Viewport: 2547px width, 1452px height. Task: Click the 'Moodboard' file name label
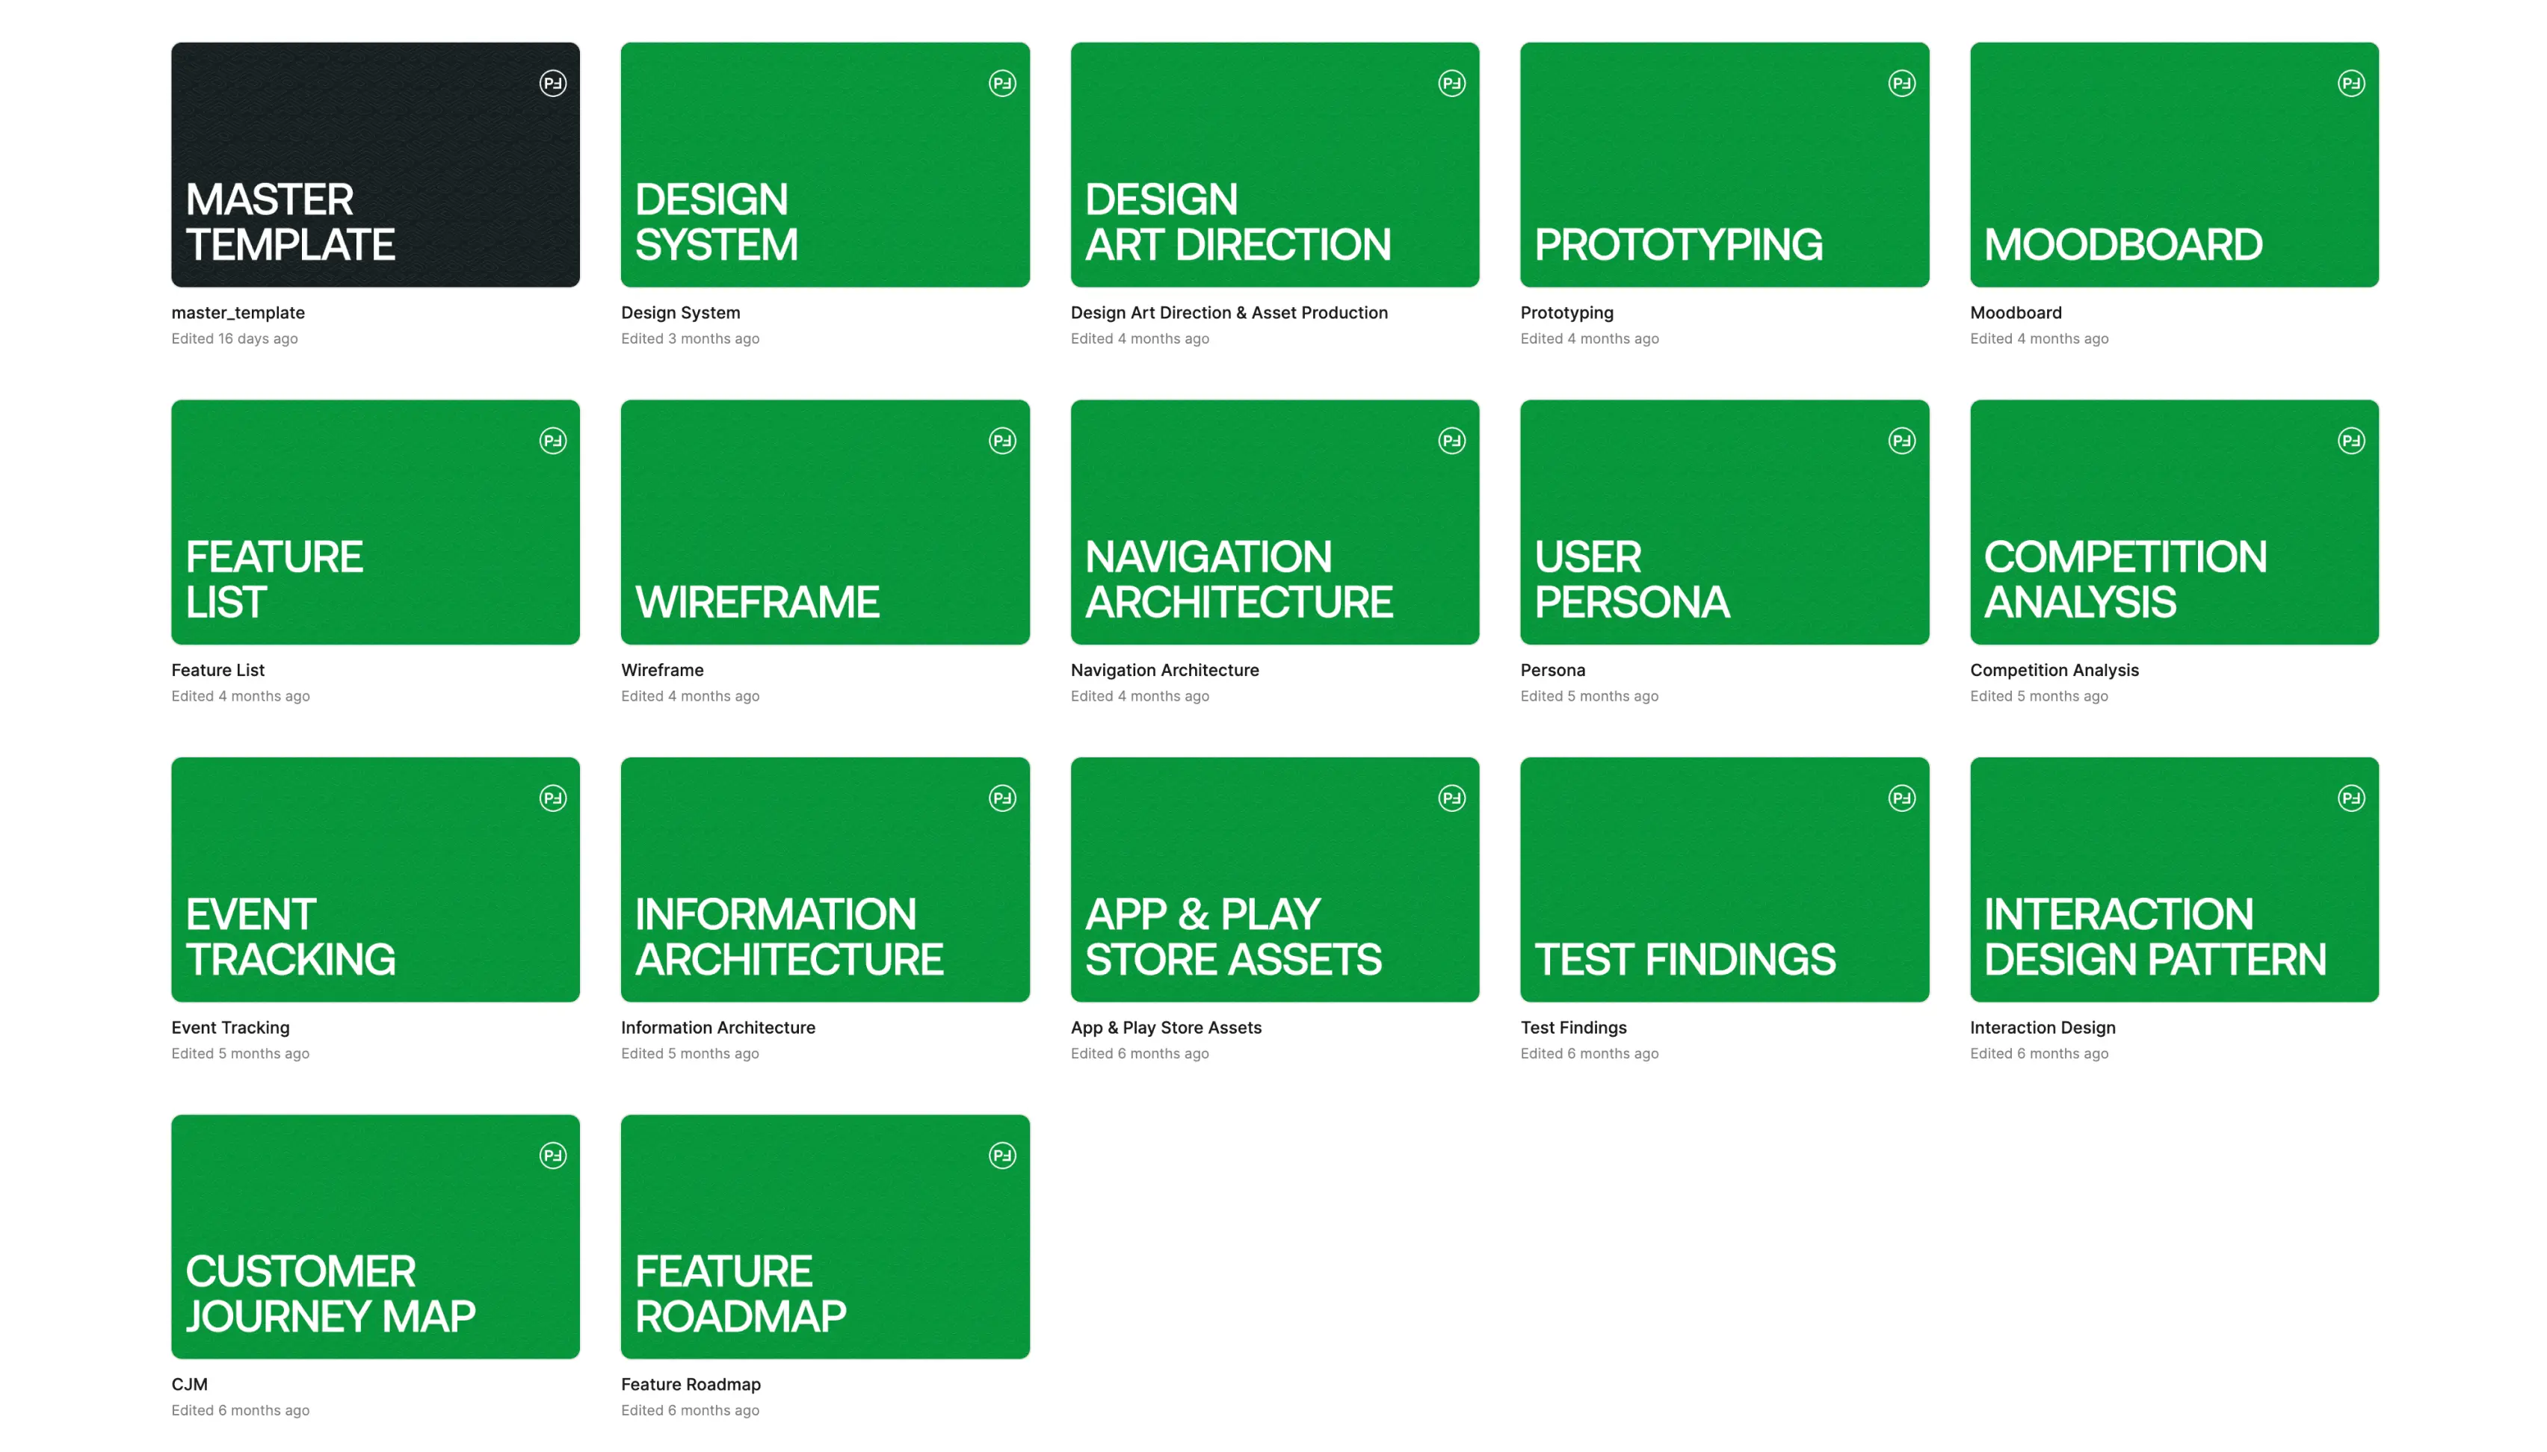click(x=2015, y=313)
